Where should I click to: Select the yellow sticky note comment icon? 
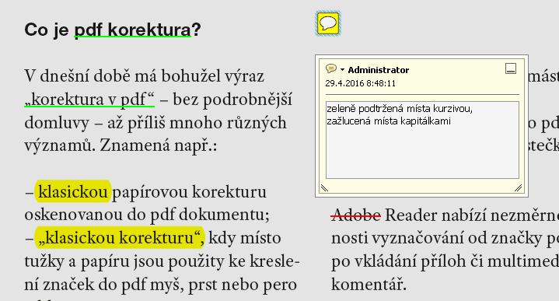[x=328, y=23]
